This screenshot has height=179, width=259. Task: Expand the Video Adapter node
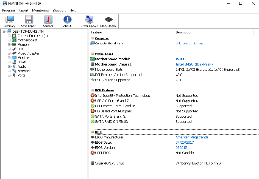click(9, 53)
